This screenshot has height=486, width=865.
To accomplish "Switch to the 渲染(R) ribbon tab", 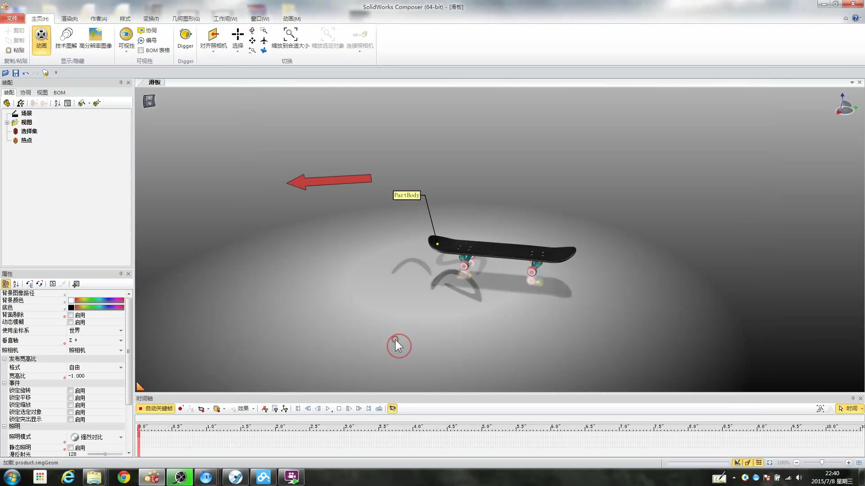I will coord(69,19).
